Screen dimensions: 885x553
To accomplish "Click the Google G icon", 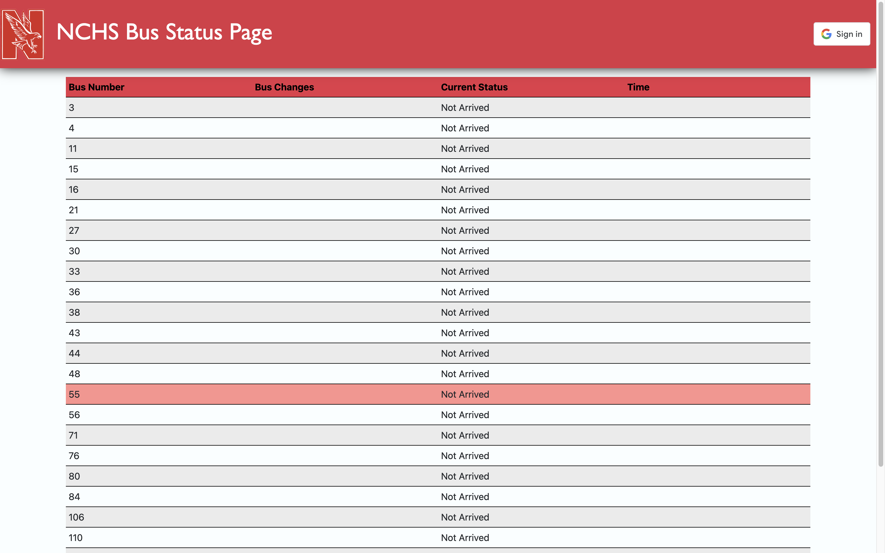I will (x=826, y=34).
